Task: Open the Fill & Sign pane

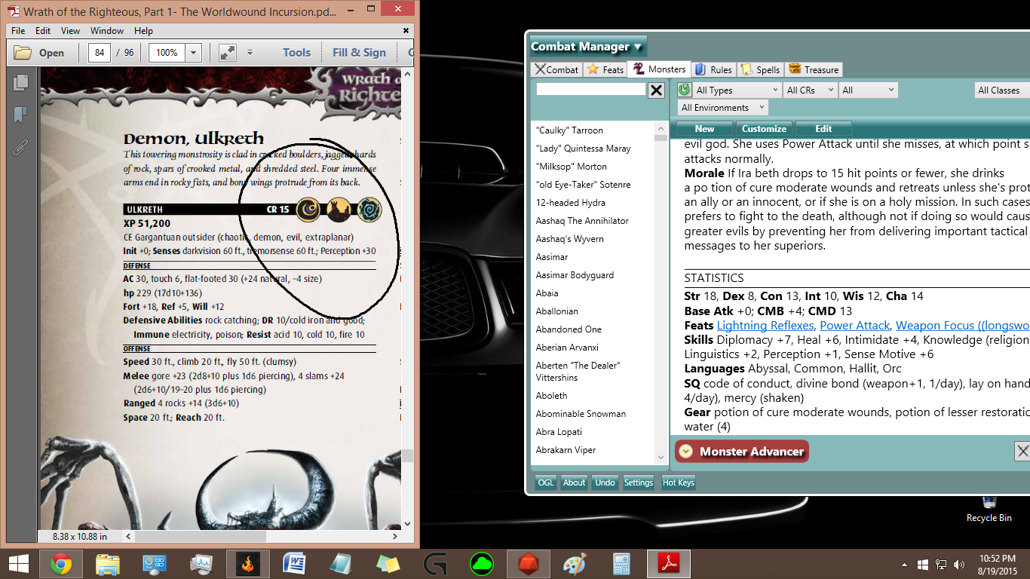Action: pyautogui.click(x=359, y=53)
